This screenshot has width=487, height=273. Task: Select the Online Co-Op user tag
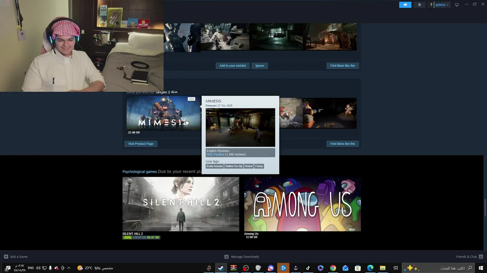click(x=234, y=166)
